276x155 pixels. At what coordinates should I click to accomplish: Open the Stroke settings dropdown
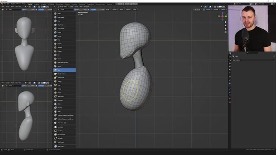(x=122, y=9)
